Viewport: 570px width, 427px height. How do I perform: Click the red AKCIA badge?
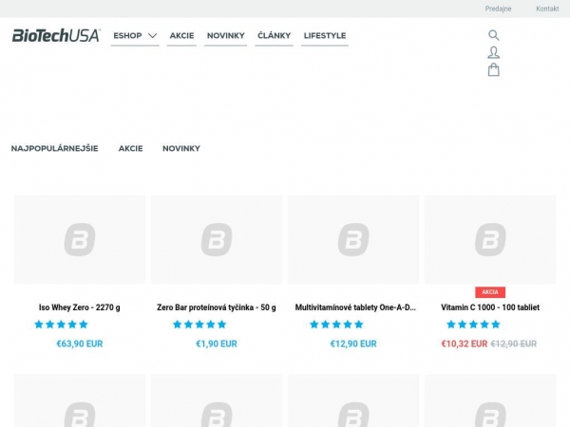490,292
